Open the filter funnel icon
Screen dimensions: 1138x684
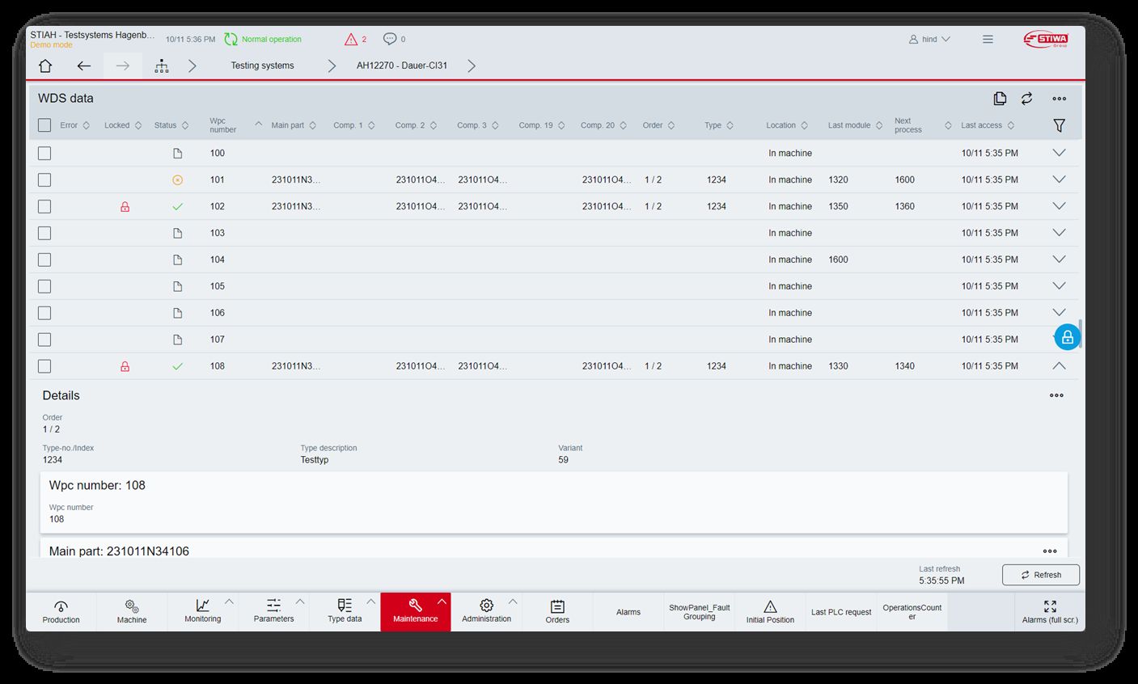pyautogui.click(x=1059, y=125)
